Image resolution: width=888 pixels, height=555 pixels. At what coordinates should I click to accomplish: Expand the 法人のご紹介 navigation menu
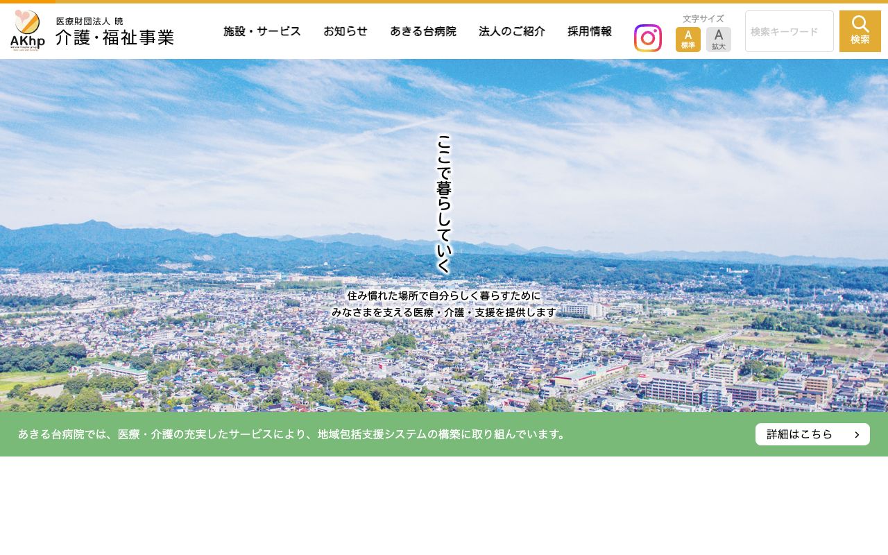(512, 31)
